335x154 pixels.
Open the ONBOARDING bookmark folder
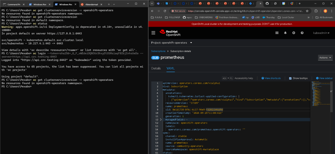(x=204, y=17)
